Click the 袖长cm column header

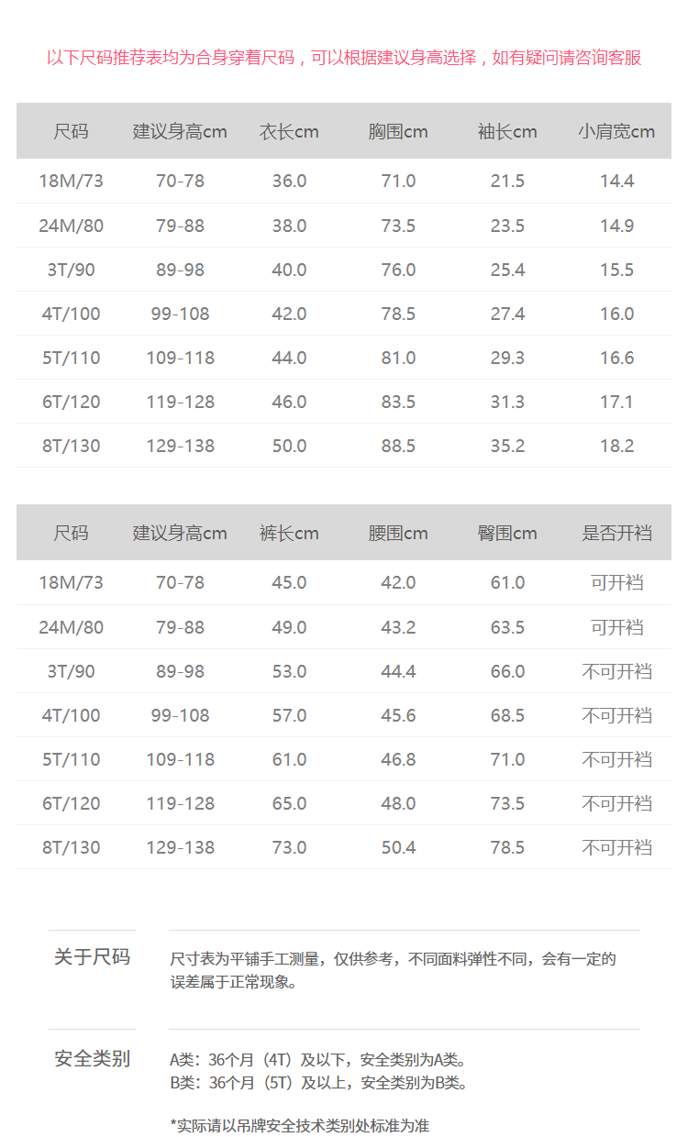(x=507, y=132)
